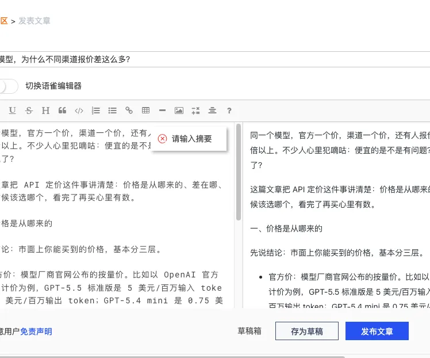Click the 请输入摘要 error message

(191, 139)
